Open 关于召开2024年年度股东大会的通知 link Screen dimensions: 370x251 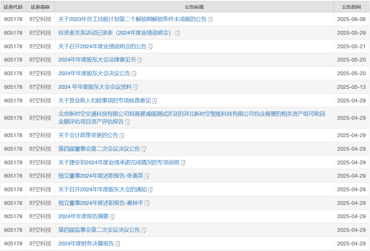click(x=102, y=189)
